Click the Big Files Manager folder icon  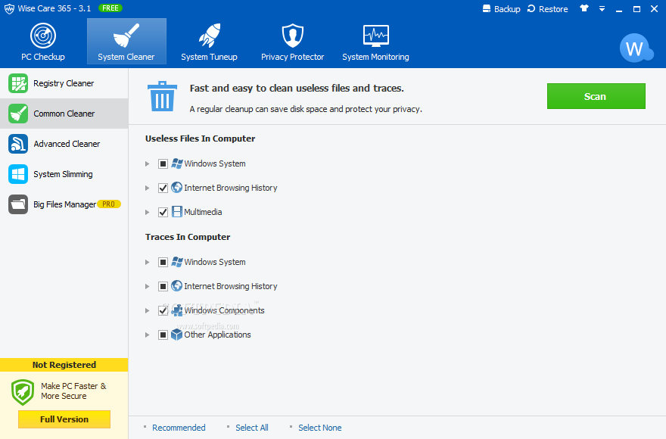pyautogui.click(x=18, y=204)
